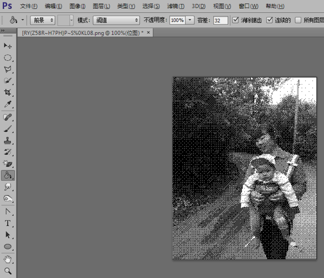Select the Clone Stamp tool

[8, 140]
